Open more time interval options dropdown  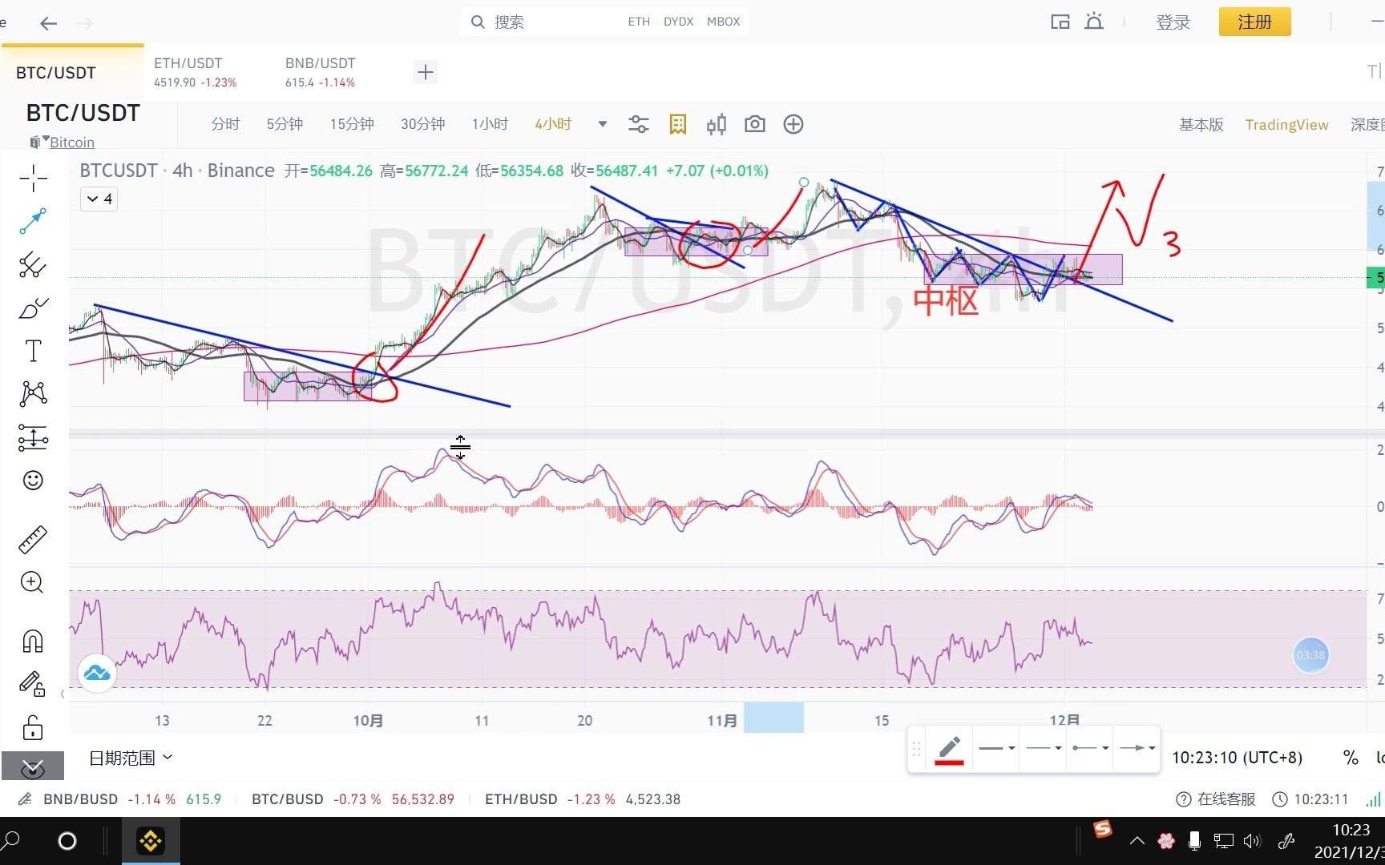[x=603, y=124]
